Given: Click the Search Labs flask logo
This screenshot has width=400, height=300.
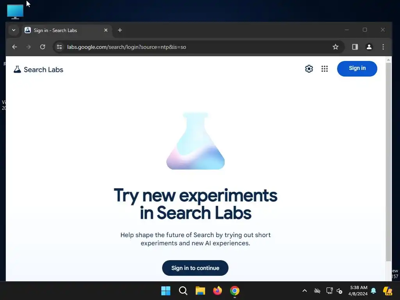Looking at the screenshot, I should tap(17, 70).
